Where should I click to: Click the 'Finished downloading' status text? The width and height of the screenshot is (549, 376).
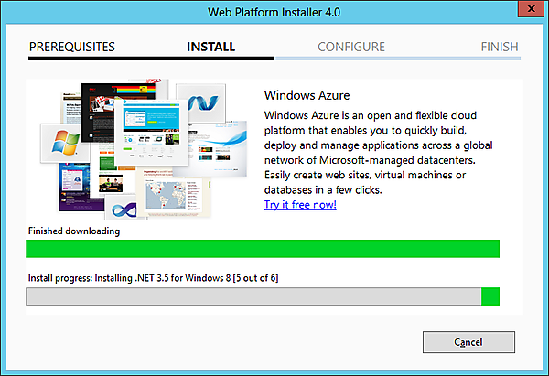tap(74, 231)
